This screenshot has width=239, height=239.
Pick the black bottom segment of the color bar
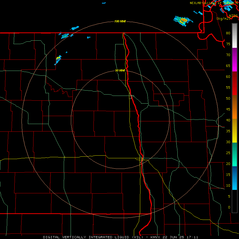pos(234,201)
